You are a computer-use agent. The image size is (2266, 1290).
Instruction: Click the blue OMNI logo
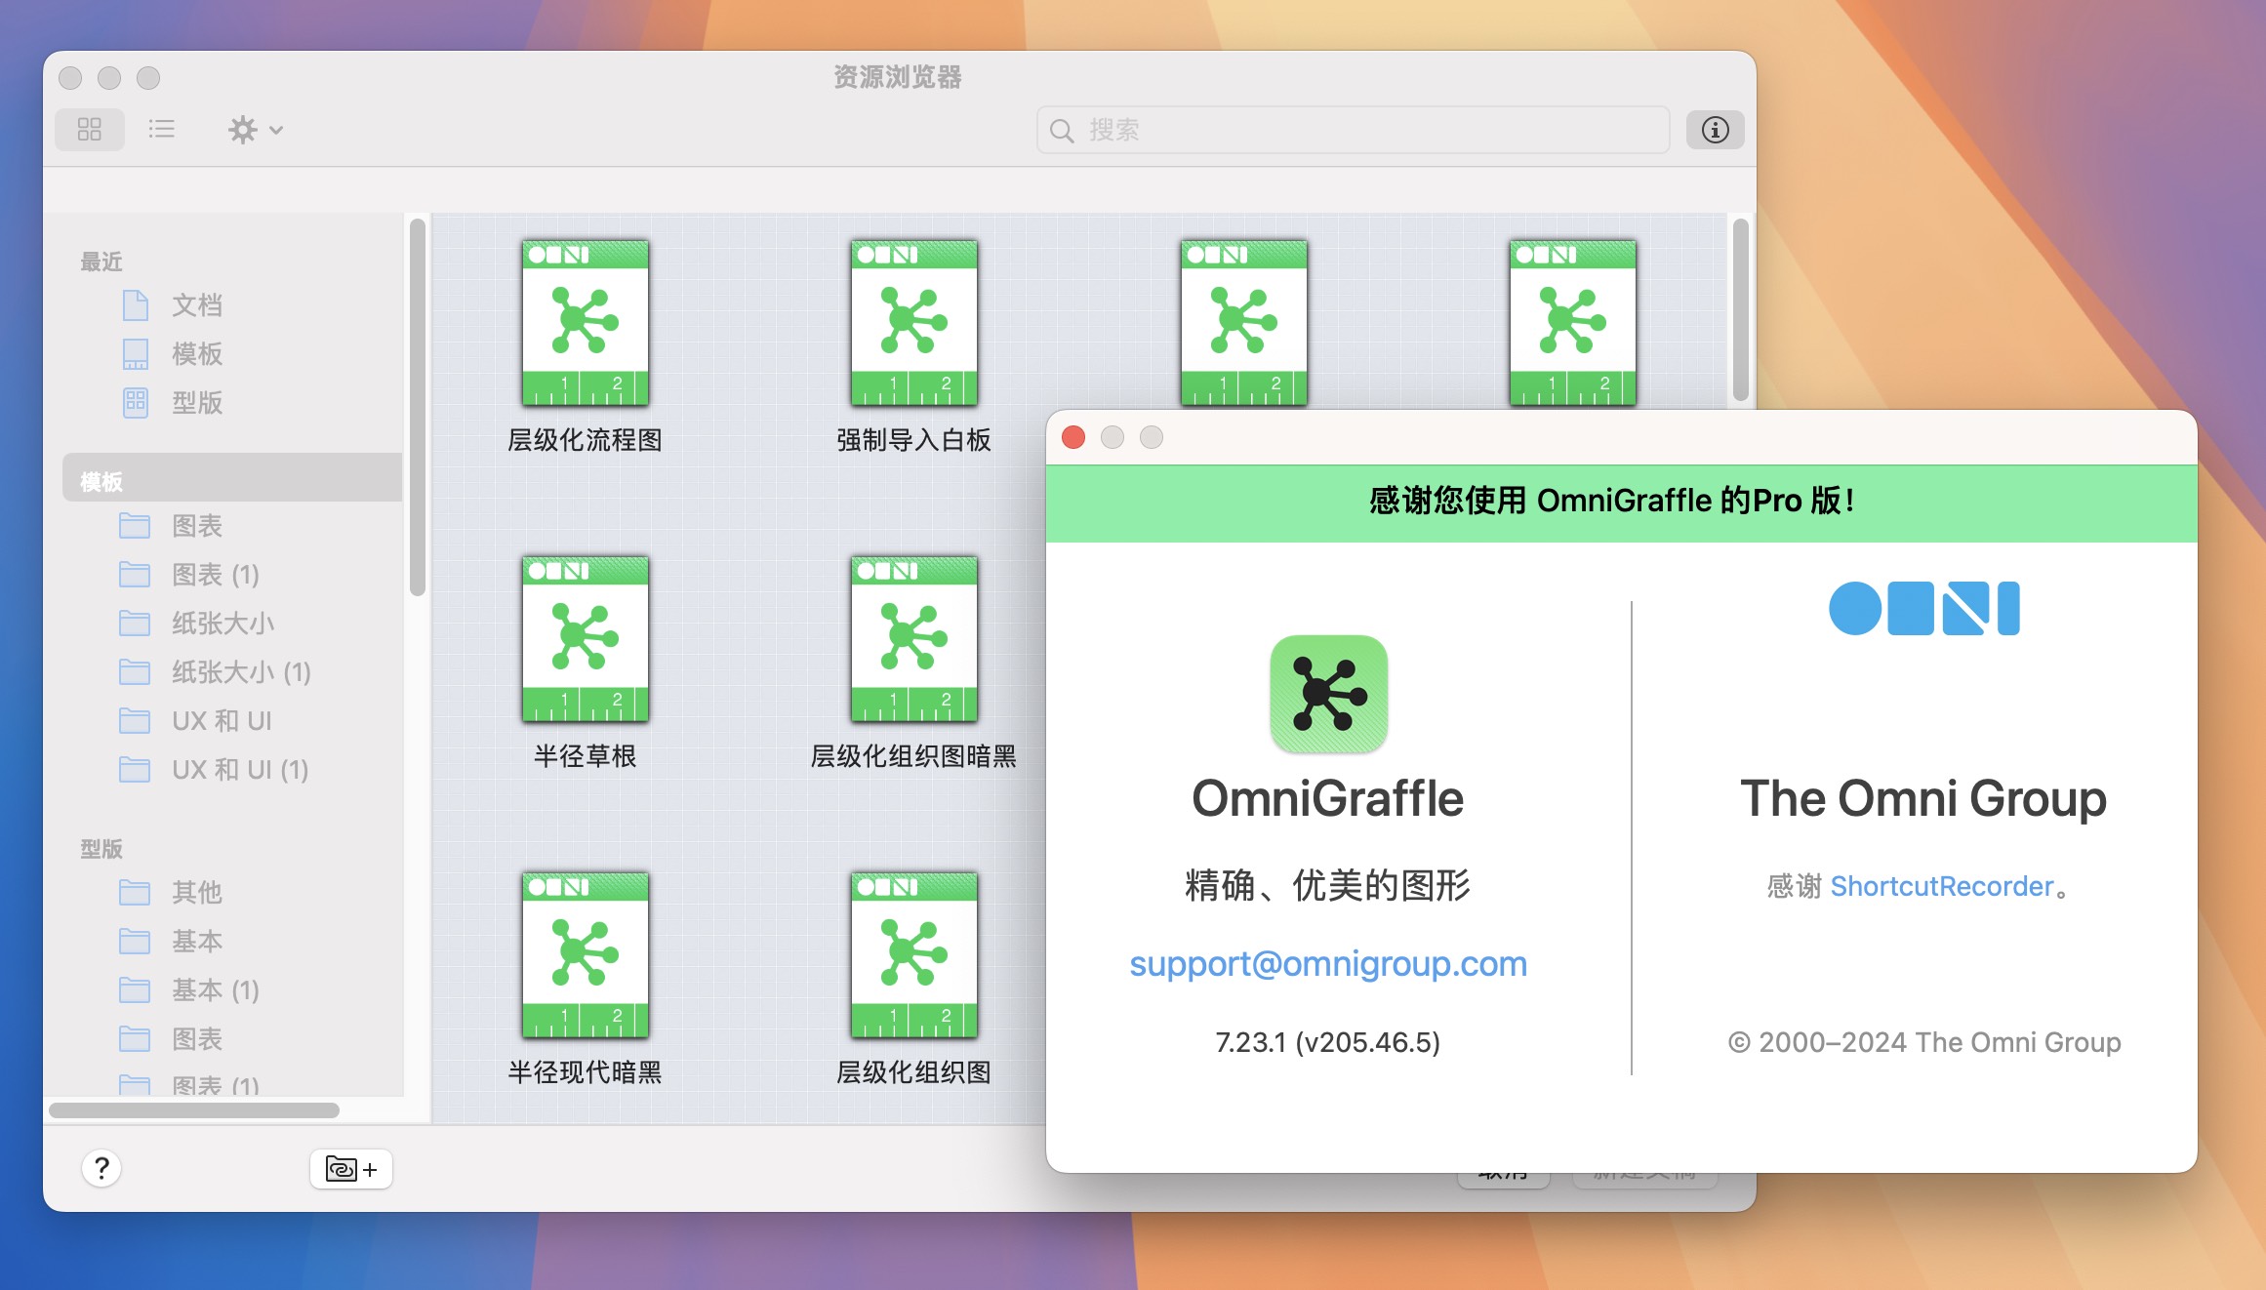pos(1923,608)
